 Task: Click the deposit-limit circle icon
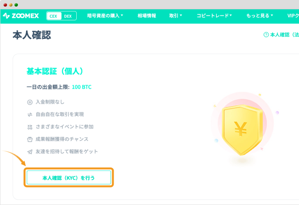30,102
